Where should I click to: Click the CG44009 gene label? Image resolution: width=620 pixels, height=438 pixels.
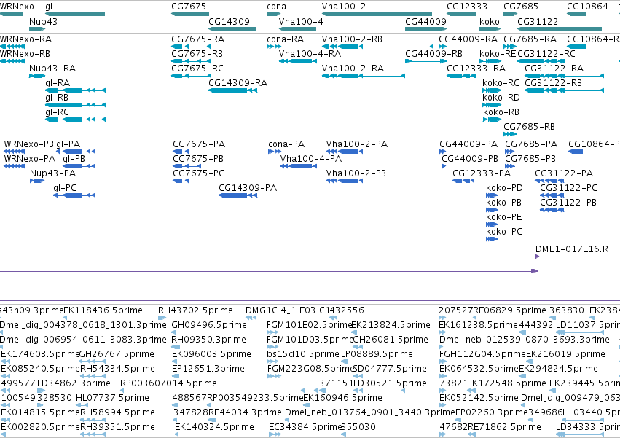[425, 22]
